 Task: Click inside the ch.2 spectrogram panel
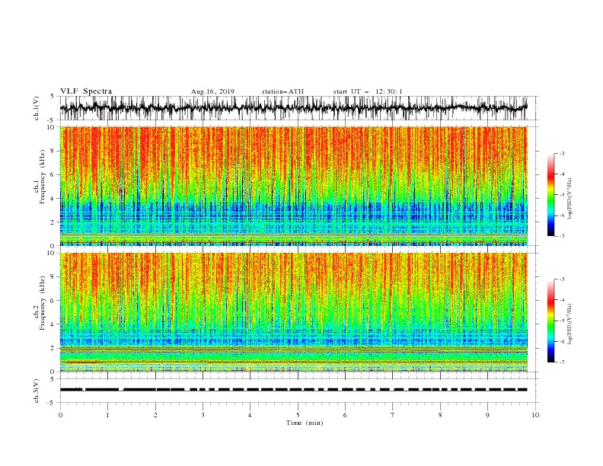[293, 312]
